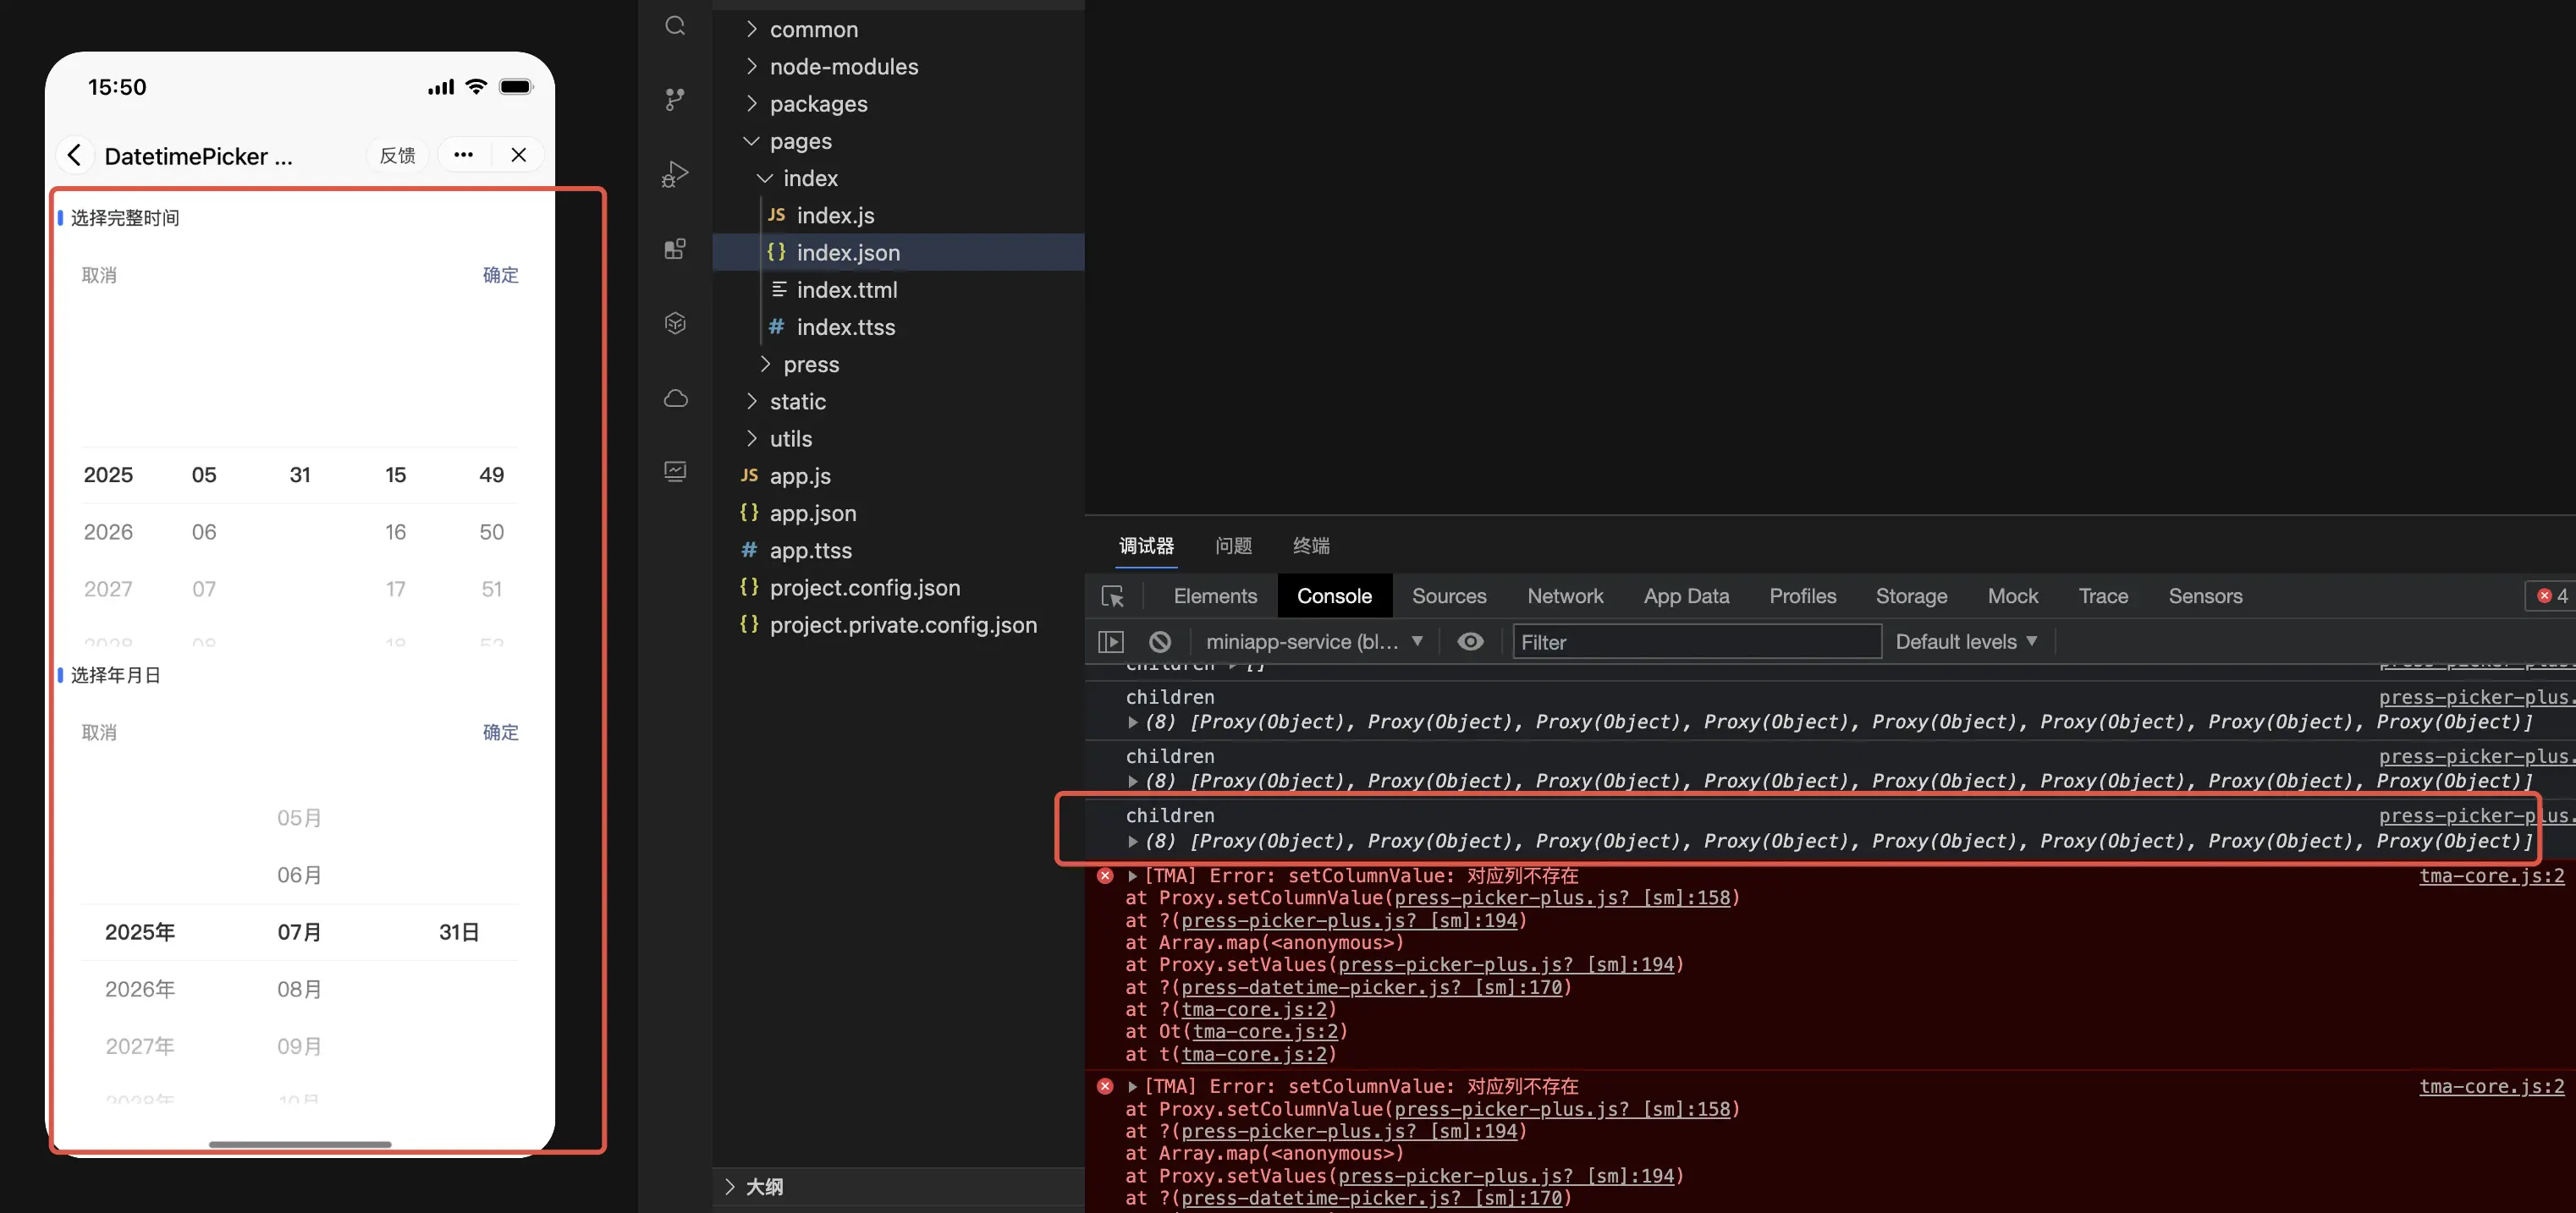This screenshot has width=2576, height=1213.
Task: Open the run and debug icon
Action: (x=675, y=174)
